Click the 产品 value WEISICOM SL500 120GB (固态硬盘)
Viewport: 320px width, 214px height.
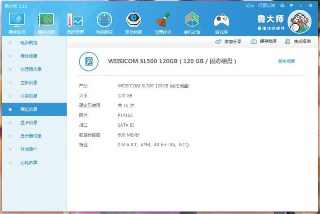coord(154,86)
